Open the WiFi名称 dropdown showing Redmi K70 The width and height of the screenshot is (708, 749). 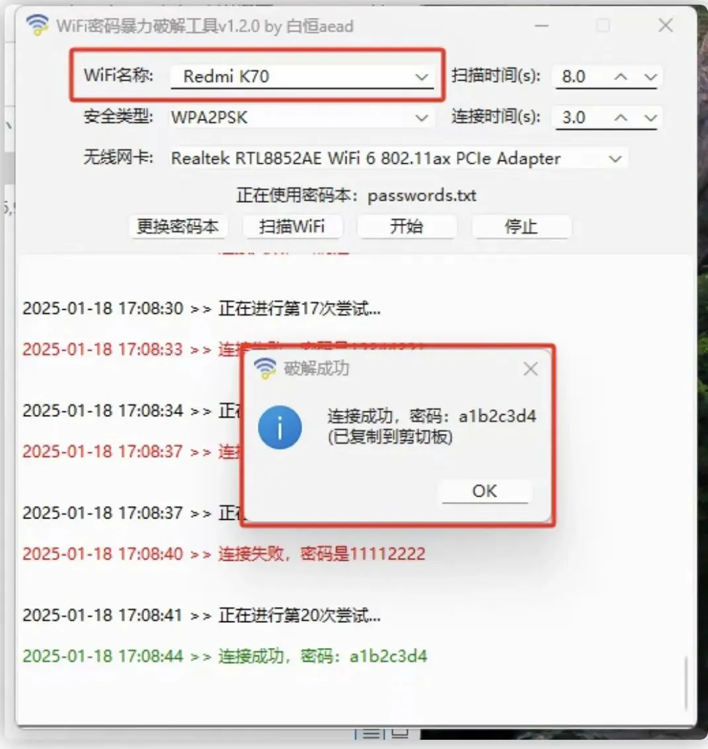[302, 77]
